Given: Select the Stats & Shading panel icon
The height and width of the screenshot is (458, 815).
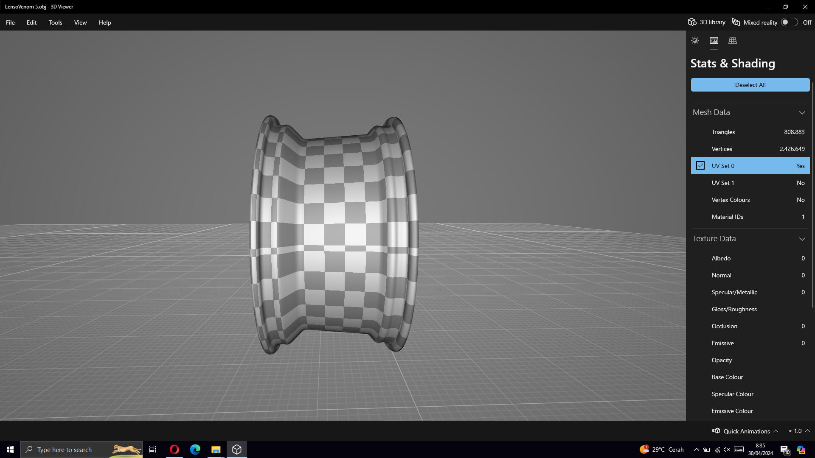Looking at the screenshot, I should coord(714,41).
